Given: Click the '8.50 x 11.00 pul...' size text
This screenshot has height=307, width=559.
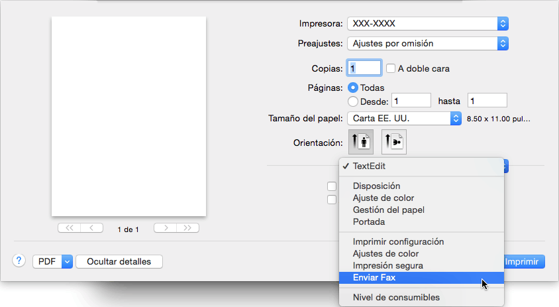Looking at the screenshot, I should click(x=498, y=119).
